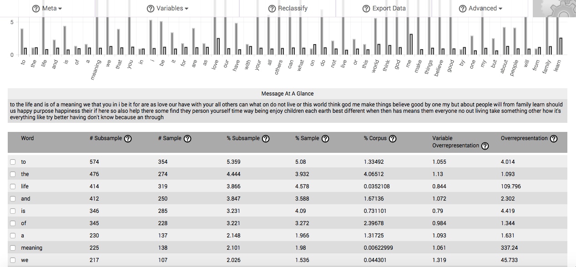
Task: Click value 45.733 in 'we' row
Action: coord(509,260)
